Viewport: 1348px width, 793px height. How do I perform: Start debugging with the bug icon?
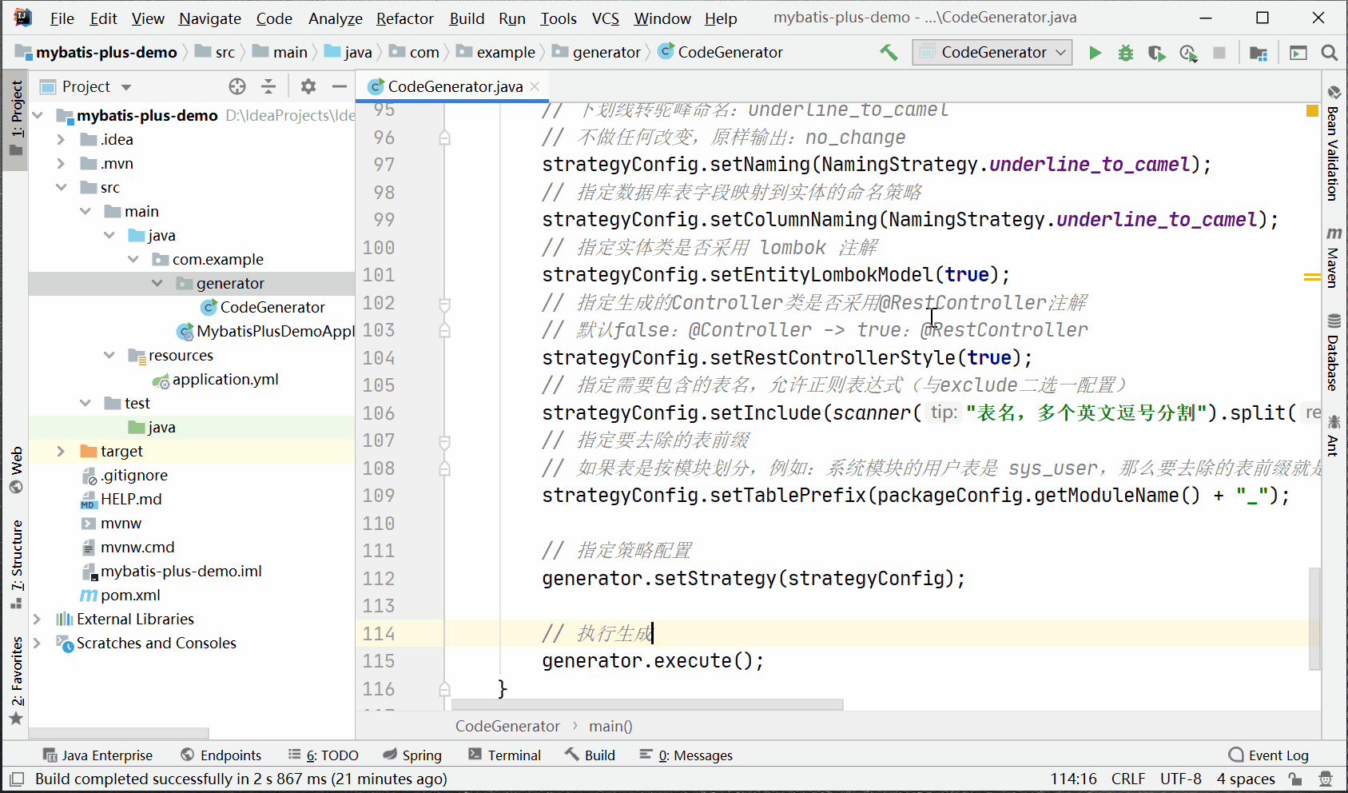1125,53
